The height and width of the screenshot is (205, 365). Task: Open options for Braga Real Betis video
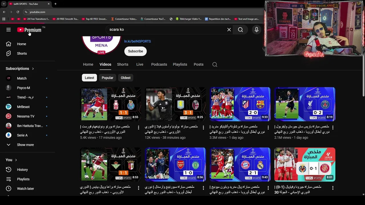(x=139, y=188)
